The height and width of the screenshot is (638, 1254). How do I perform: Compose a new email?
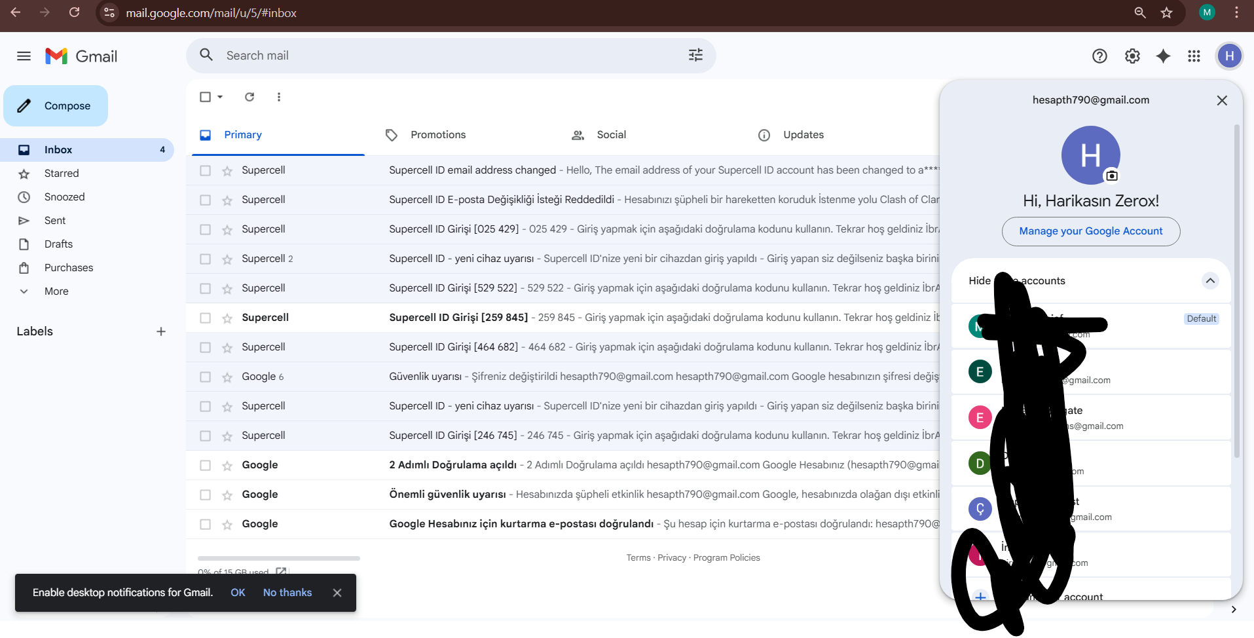click(56, 106)
